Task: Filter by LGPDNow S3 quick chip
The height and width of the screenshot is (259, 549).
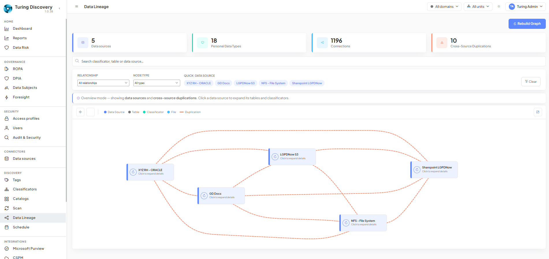Action: pos(245,83)
